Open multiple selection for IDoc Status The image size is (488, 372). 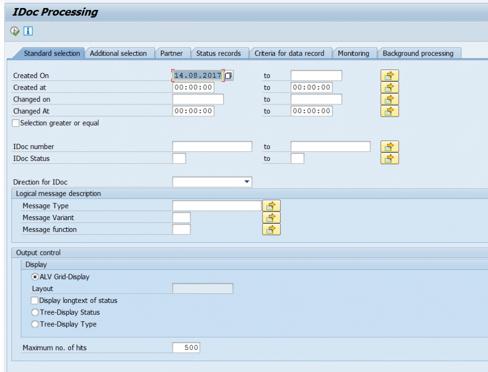[x=389, y=158]
